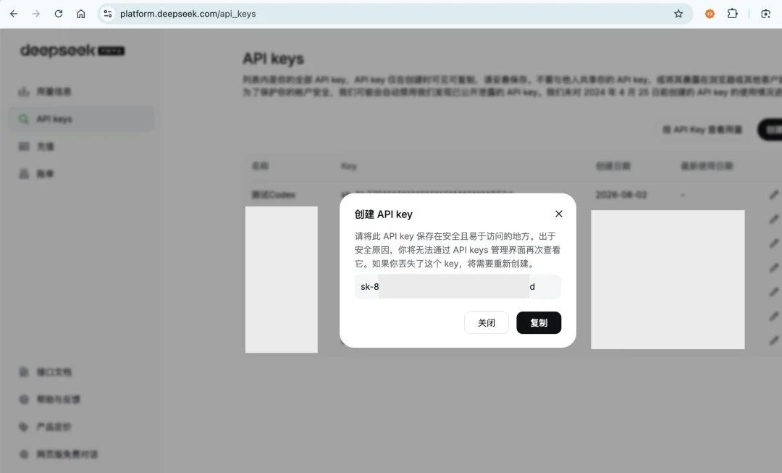Edit the 测试Codex key via pencil icon
This screenshot has width=782, height=473.
773,195
